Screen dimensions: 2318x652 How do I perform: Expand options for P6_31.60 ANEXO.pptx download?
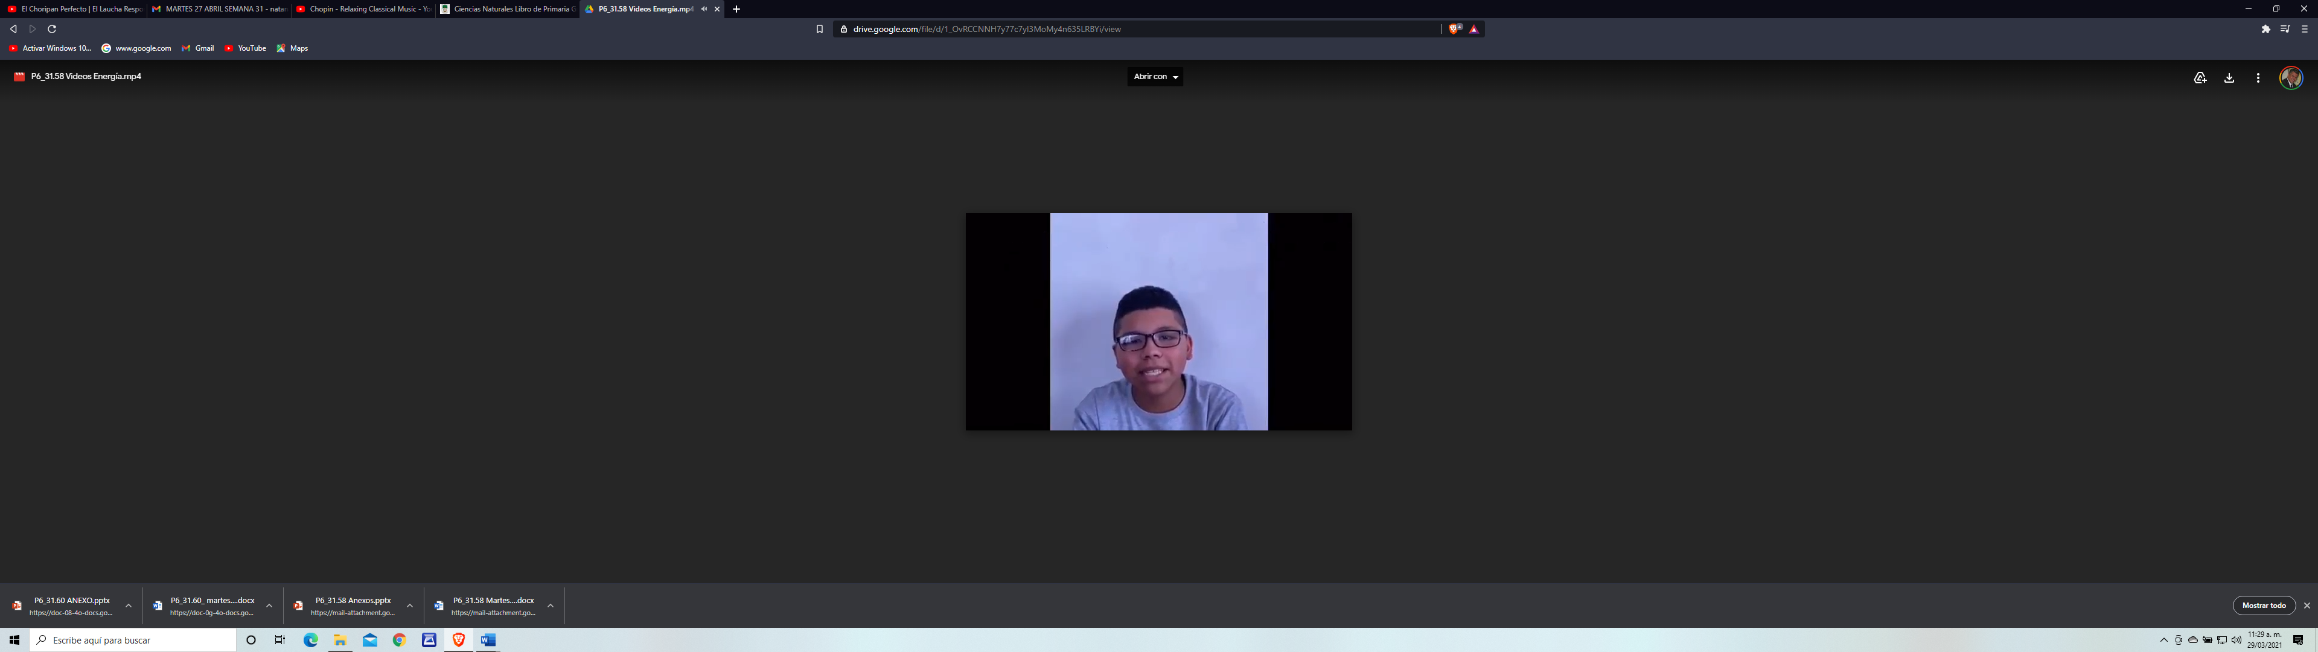[129, 605]
